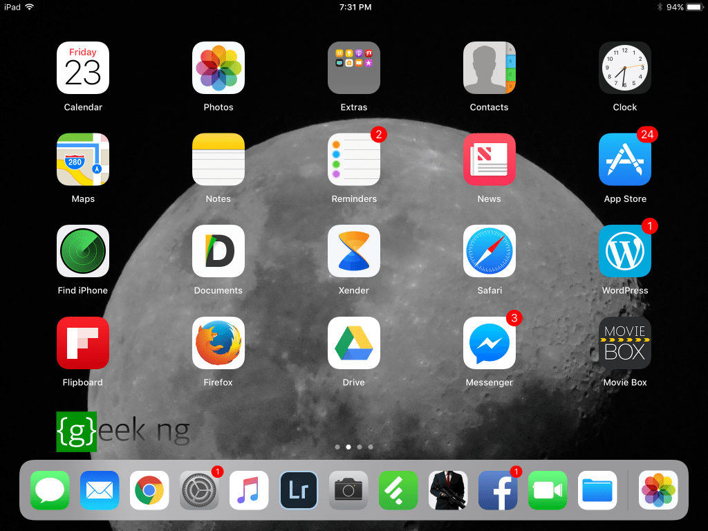Open the Camera app in the dock
This screenshot has width=708, height=531.
tap(348, 490)
